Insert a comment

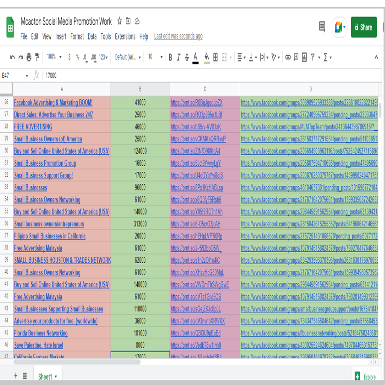coord(296,57)
